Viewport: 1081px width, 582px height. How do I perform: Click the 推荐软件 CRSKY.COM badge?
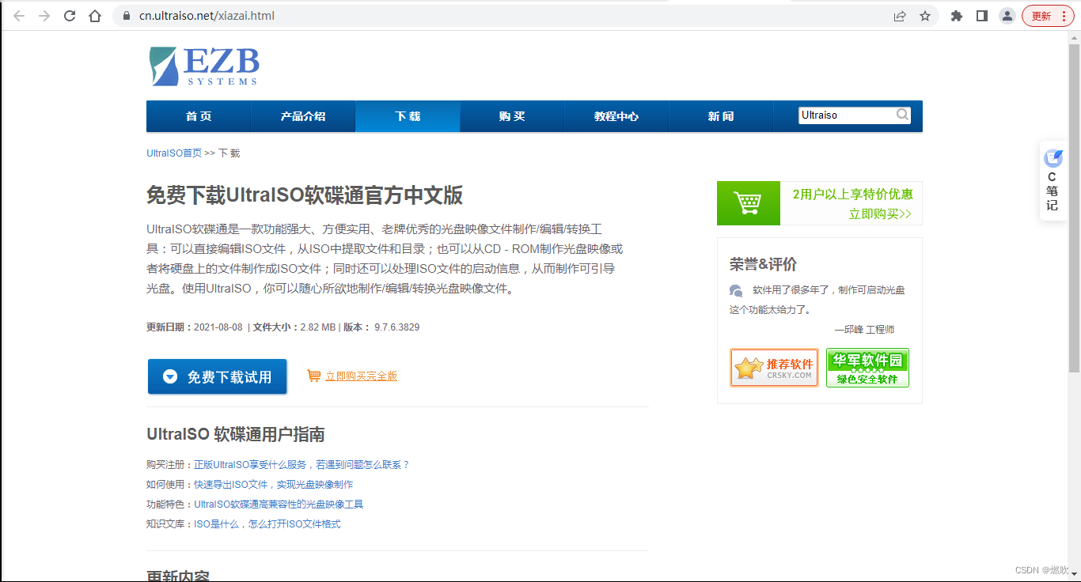click(x=774, y=367)
